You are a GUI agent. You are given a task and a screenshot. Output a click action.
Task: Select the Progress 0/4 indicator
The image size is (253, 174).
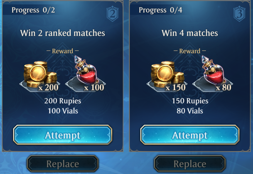tap(160, 10)
